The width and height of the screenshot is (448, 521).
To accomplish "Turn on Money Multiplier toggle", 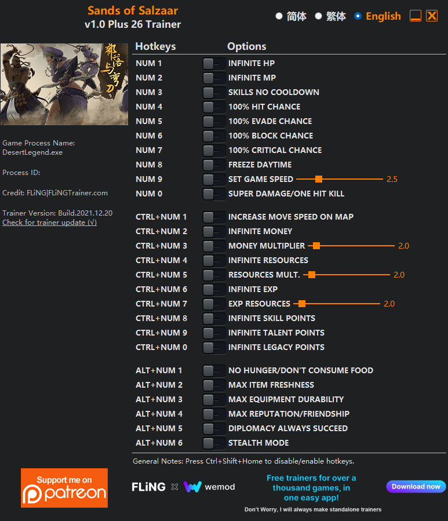I will [214, 246].
